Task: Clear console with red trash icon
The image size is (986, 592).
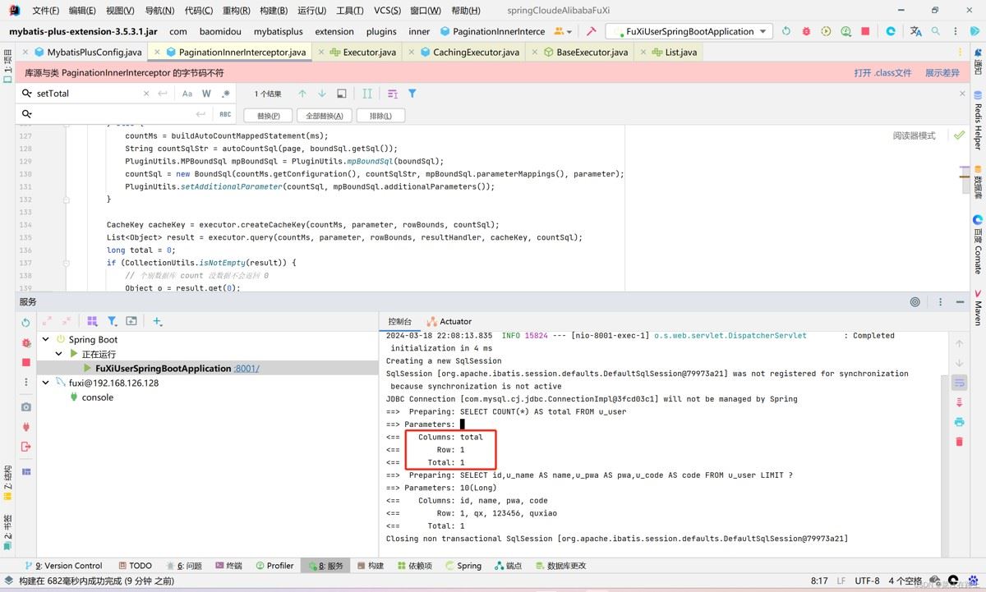Action: pyautogui.click(x=959, y=442)
